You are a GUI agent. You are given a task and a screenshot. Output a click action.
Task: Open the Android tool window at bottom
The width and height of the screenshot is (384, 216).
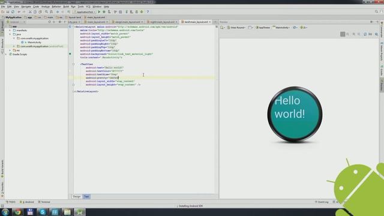click(x=27, y=202)
